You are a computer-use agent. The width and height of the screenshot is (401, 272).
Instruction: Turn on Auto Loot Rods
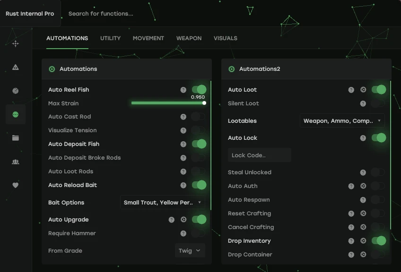pos(199,171)
